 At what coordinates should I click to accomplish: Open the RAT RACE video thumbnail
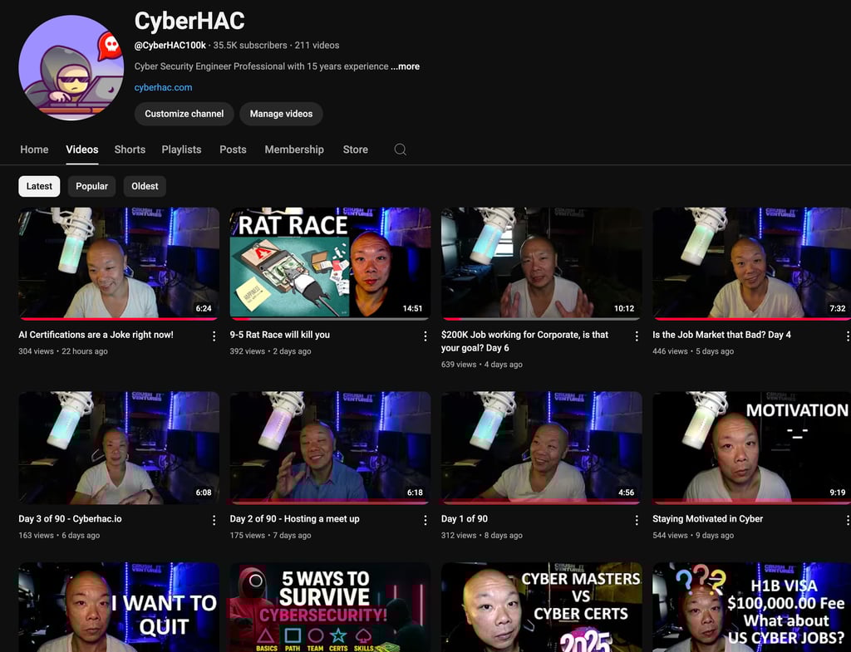(330, 263)
